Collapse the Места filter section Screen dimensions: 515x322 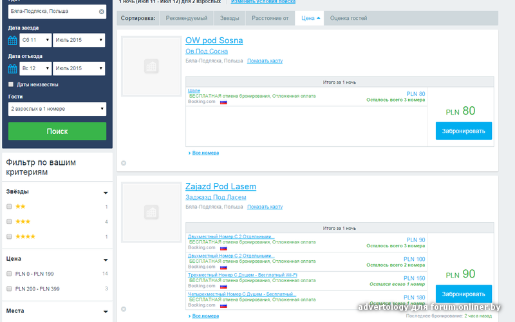coord(106,312)
